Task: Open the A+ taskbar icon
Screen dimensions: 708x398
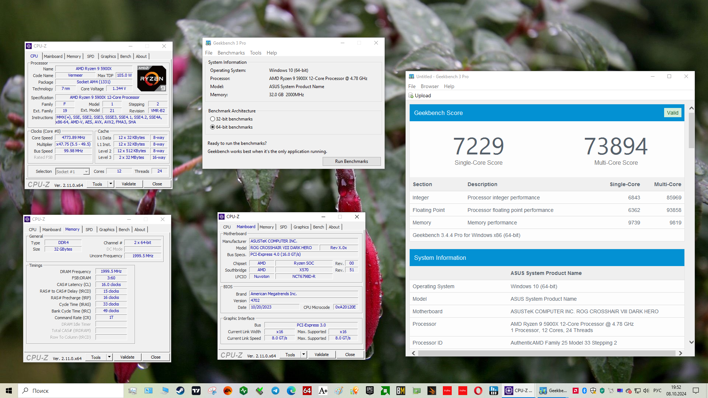Action: 323,391
